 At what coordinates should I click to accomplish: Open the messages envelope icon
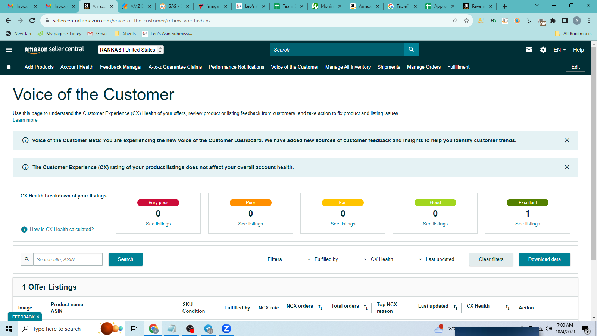tap(529, 50)
